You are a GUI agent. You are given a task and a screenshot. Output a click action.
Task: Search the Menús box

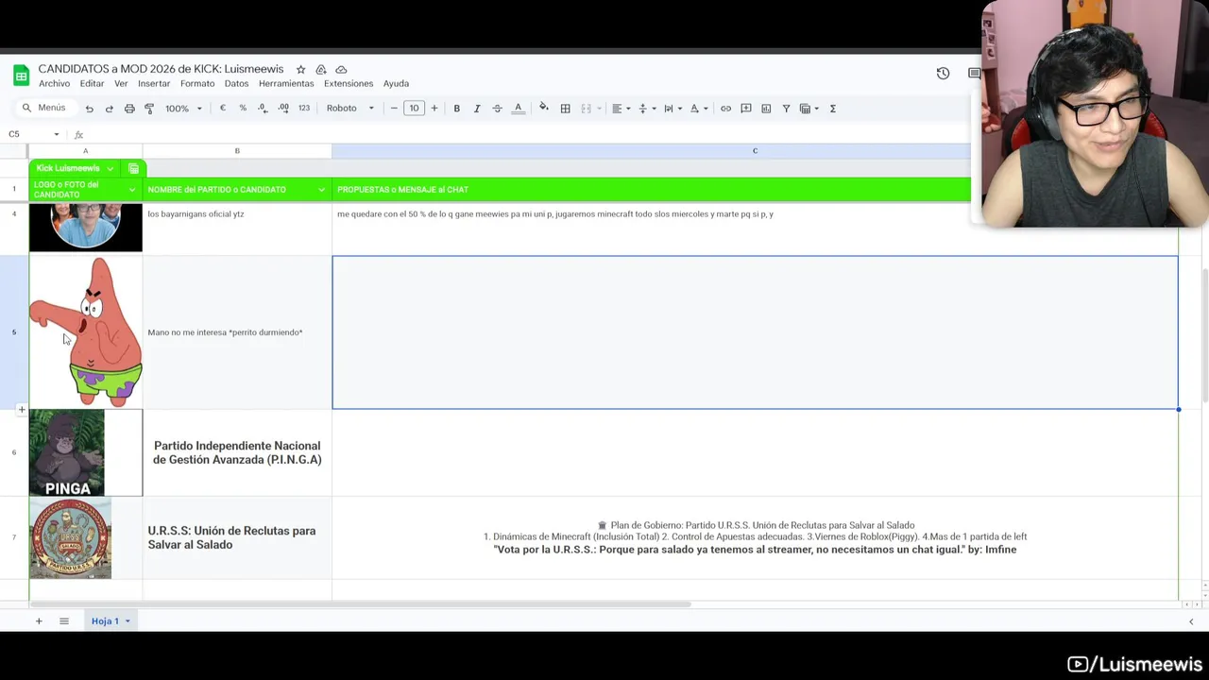tap(43, 108)
